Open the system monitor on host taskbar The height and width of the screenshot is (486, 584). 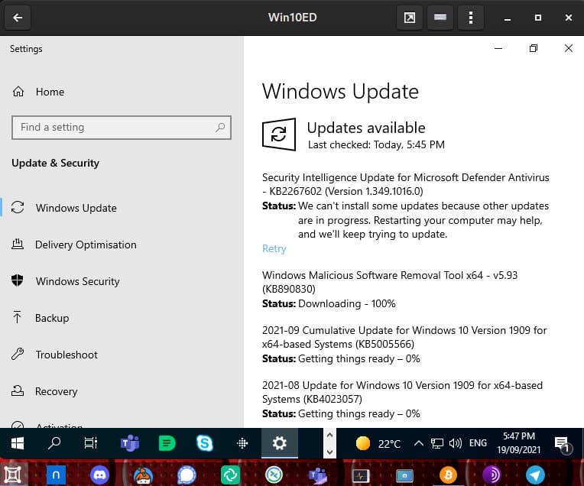tap(361, 475)
